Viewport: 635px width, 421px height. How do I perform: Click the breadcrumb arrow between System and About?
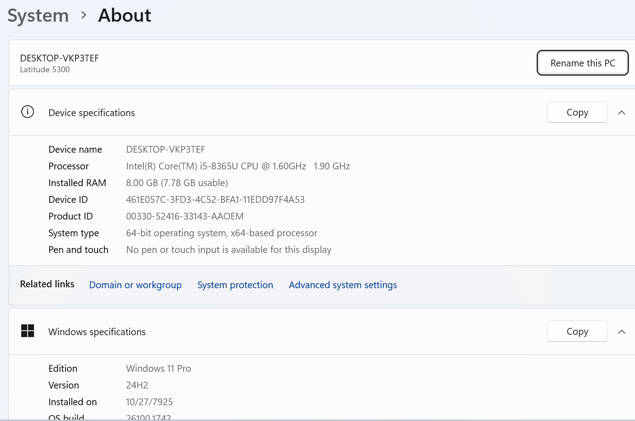click(84, 15)
